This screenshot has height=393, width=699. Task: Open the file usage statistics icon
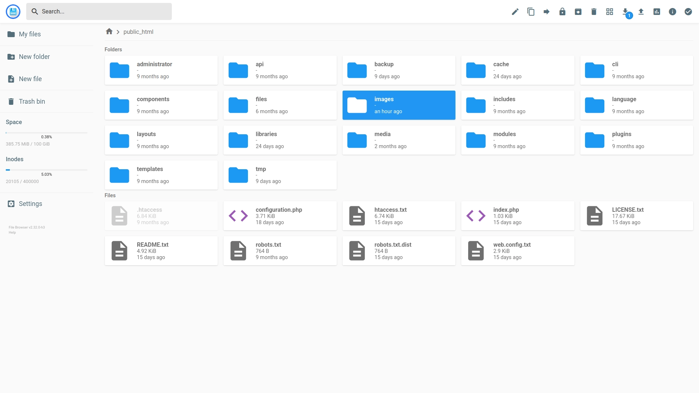(656, 11)
